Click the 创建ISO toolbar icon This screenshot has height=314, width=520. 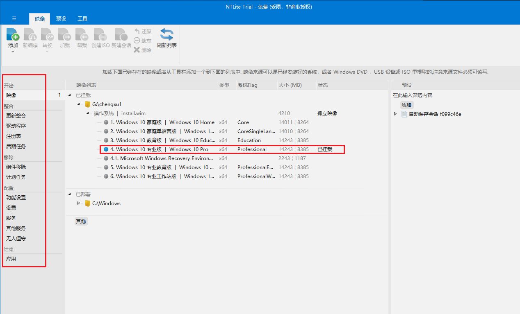pos(100,35)
